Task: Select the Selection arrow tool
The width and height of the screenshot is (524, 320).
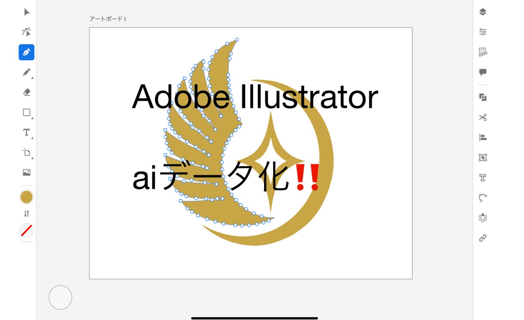Action: tap(27, 12)
